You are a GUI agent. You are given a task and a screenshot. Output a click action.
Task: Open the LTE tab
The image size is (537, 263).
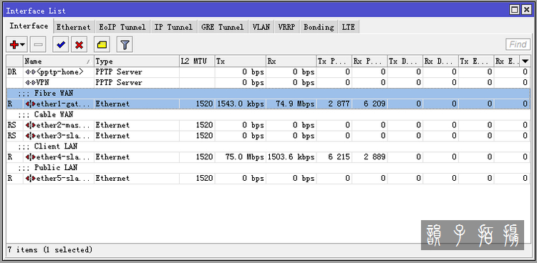(348, 27)
